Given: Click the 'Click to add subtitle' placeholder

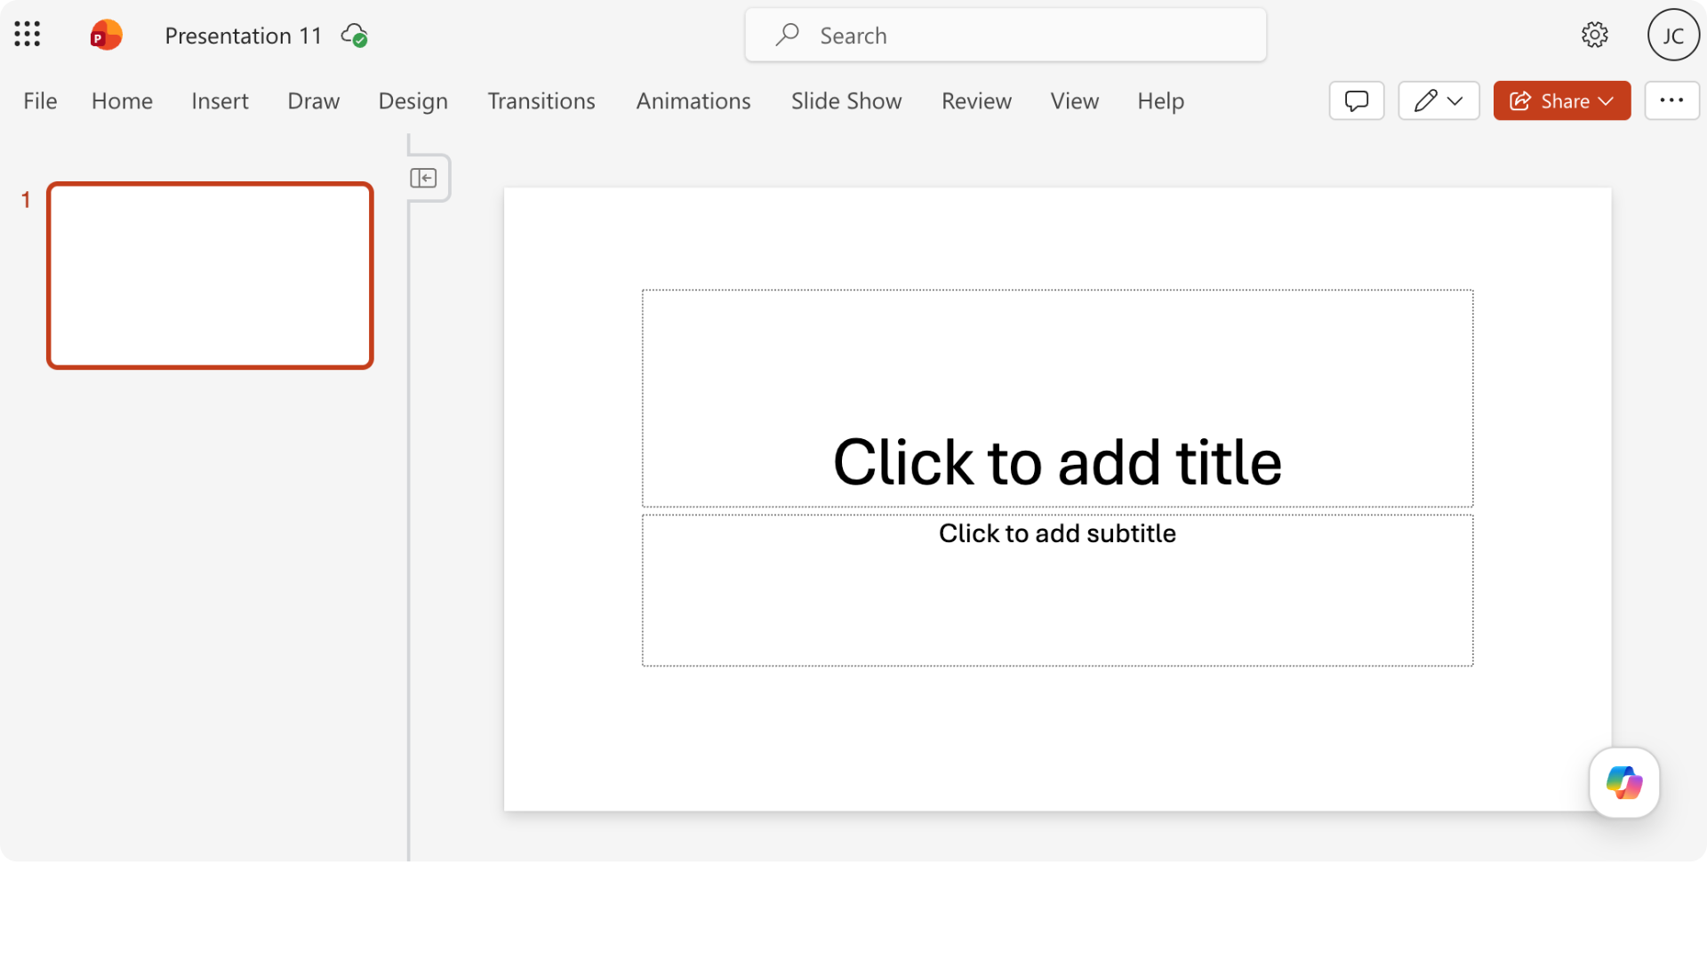Looking at the screenshot, I should [1057, 590].
